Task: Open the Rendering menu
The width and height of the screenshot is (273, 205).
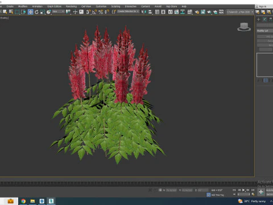Action: point(71,6)
